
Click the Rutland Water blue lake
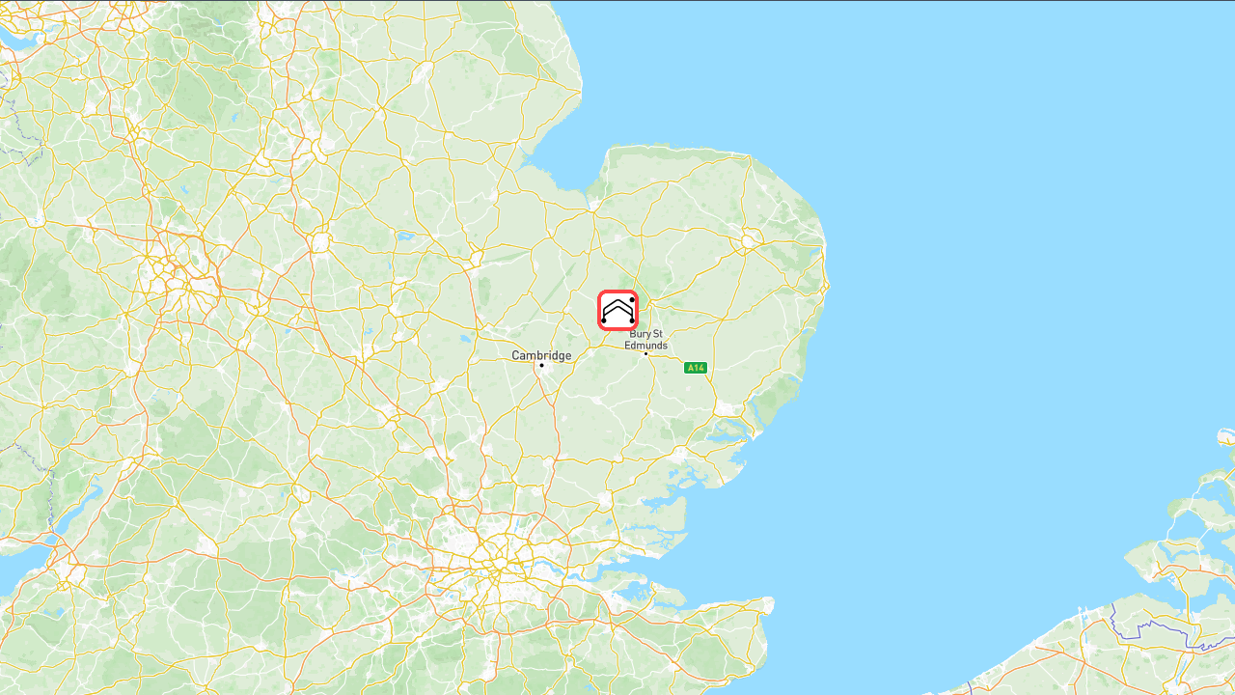coord(403,235)
